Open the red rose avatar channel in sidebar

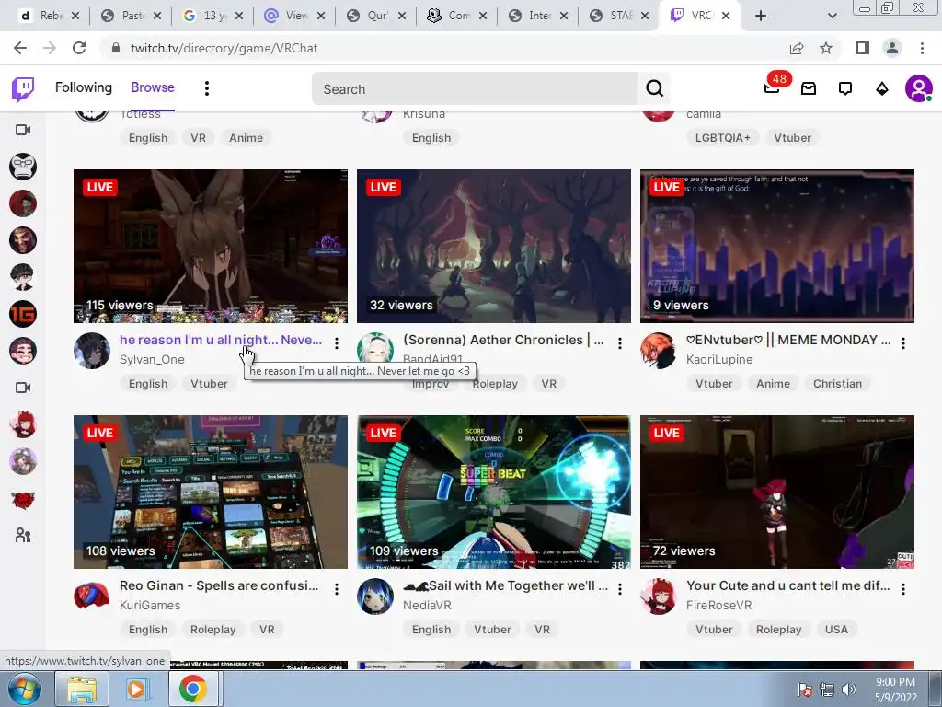(23, 499)
